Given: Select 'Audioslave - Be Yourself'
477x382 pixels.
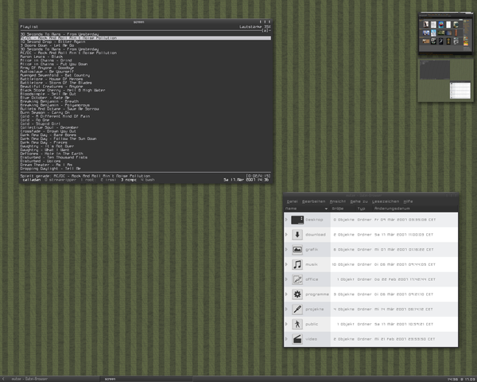Looking at the screenshot, I should (x=47, y=72).
